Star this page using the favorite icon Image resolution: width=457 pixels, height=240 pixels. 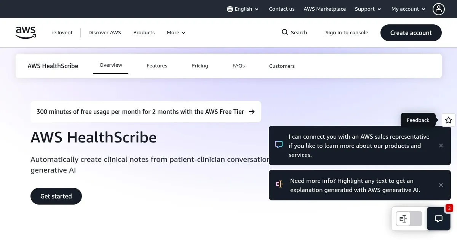(449, 120)
